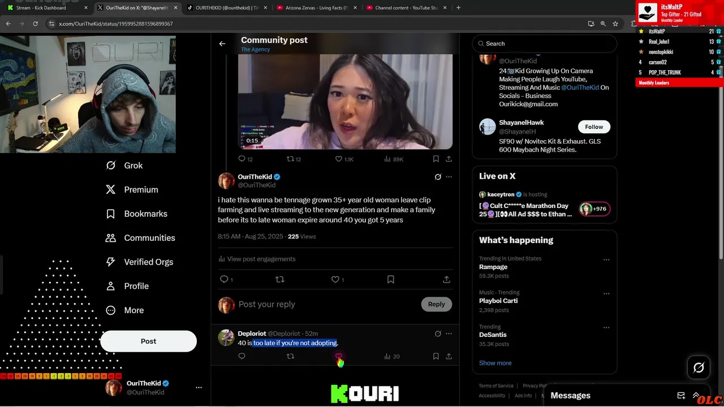Open options for the DeSantis trend
Image resolution: width=724 pixels, height=407 pixels.
(x=606, y=328)
